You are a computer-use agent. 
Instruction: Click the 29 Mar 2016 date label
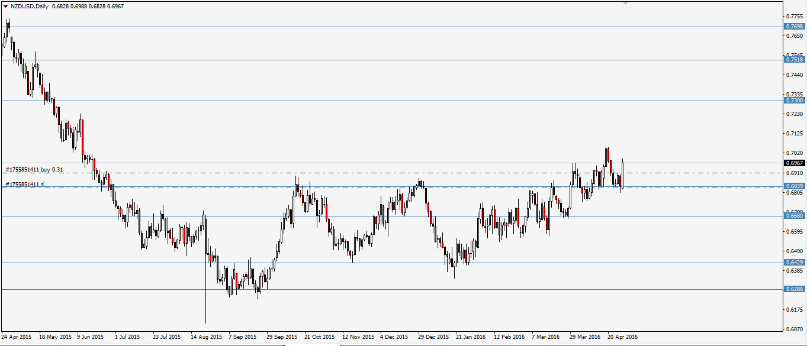pos(585,337)
